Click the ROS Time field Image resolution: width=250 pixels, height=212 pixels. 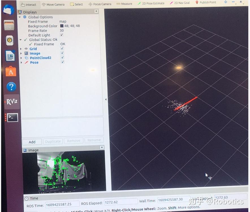pyautogui.click(x=62, y=204)
